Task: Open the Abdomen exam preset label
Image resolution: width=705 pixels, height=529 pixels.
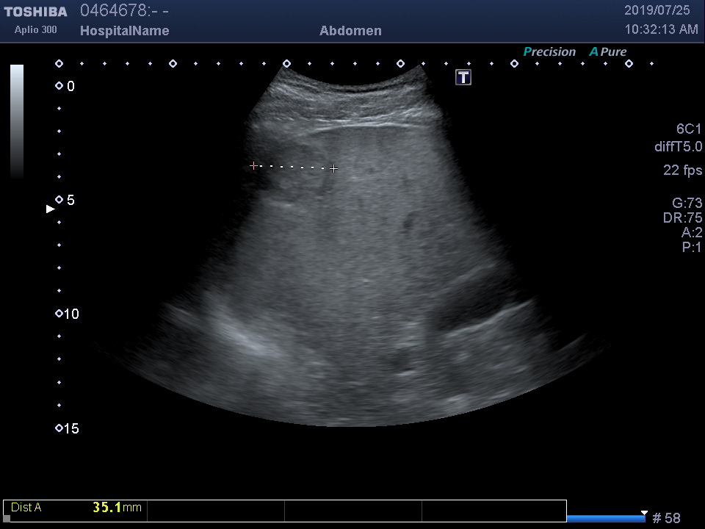Action: pyautogui.click(x=350, y=31)
